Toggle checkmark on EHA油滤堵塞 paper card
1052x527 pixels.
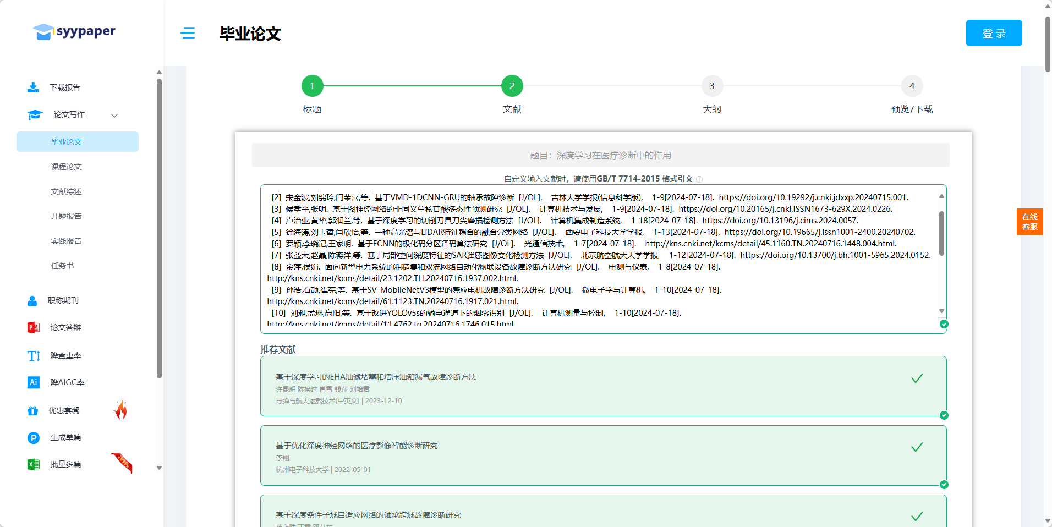(917, 378)
